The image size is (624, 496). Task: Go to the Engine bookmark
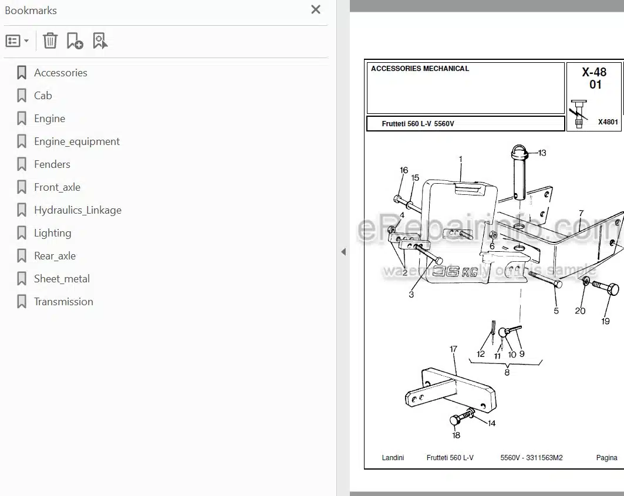[x=49, y=119]
